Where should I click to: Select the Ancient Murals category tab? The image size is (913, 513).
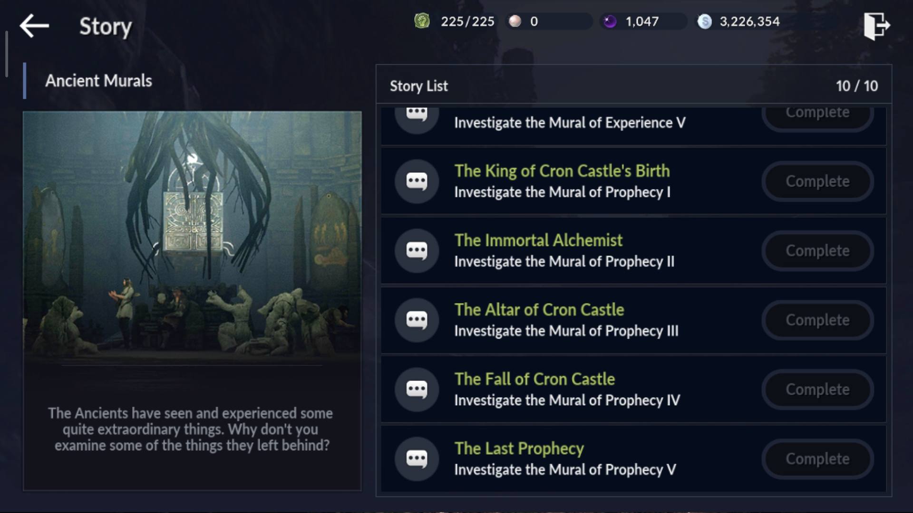coord(99,81)
